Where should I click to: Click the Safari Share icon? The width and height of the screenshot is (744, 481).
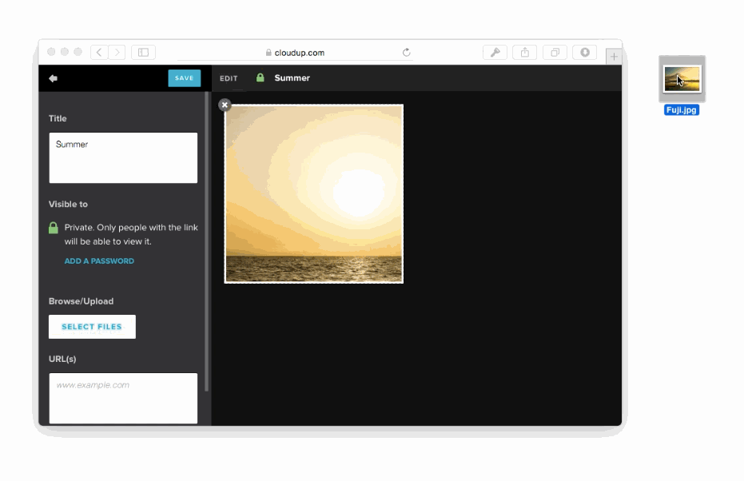pos(525,52)
